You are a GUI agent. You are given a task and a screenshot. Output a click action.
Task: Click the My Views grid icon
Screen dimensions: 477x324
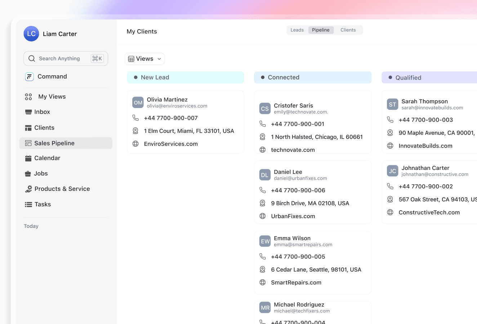point(28,97)
